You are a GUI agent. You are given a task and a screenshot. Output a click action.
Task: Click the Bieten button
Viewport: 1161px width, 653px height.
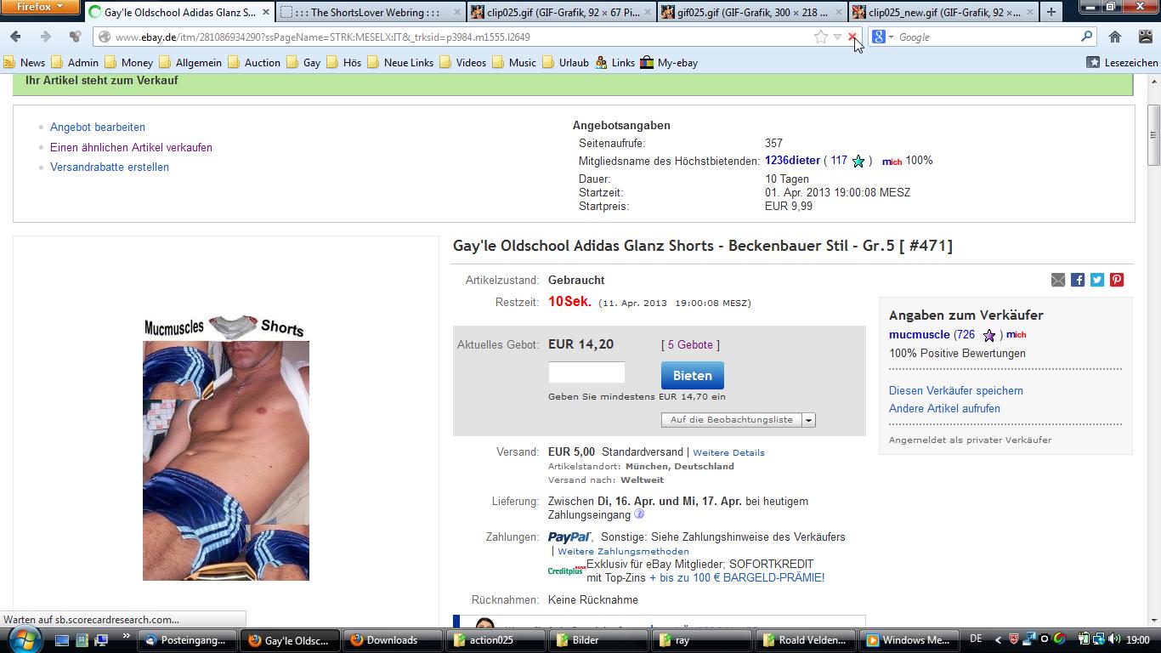point(693,375)
